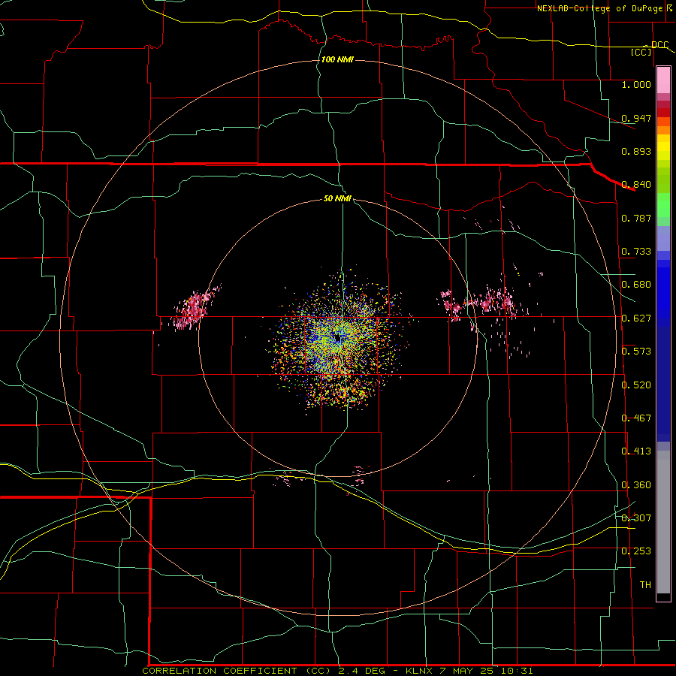
Task: Click the DCC label above the color scale
Action: point(659,45)
